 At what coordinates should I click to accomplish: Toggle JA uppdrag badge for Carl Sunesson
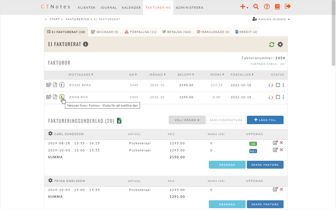[x=253, y=144]
